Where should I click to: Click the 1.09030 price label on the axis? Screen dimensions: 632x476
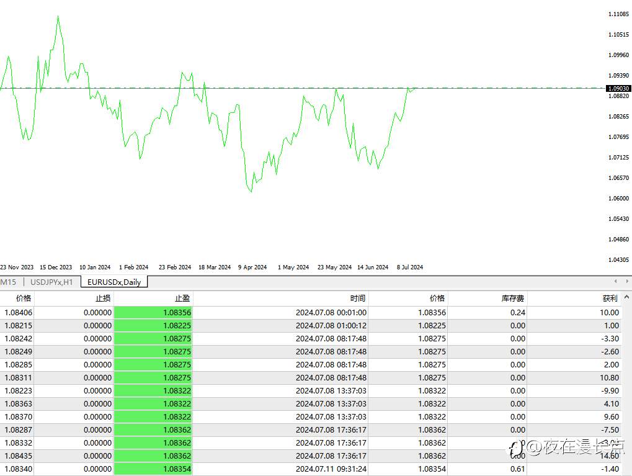[618, 89]
